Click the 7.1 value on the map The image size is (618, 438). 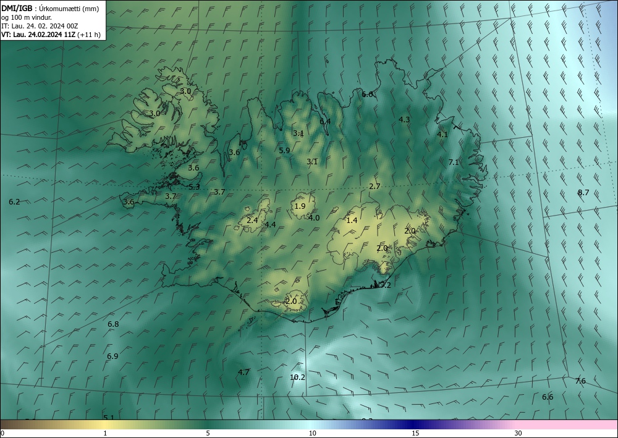coord(454,162)
